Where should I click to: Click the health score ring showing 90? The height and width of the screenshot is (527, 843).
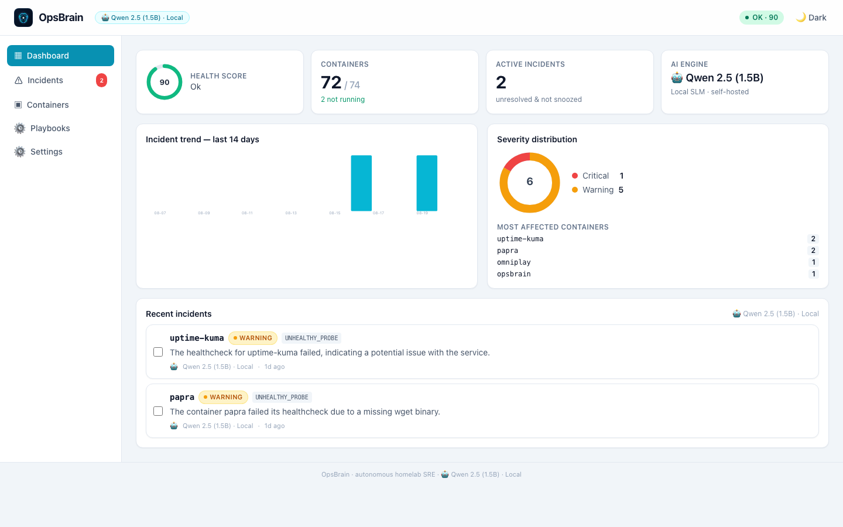[x=165, y=82]
